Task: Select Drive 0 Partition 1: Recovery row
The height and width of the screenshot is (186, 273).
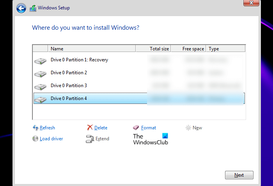Action: [80, 60]
